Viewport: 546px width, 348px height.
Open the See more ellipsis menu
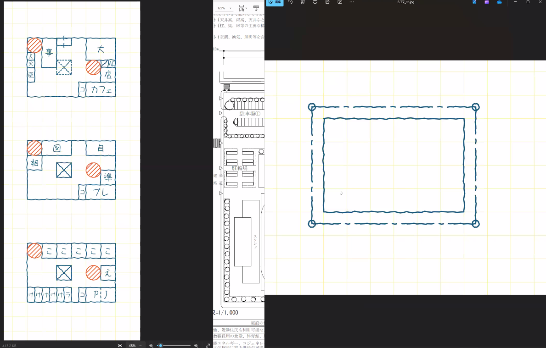coord(352,2)
